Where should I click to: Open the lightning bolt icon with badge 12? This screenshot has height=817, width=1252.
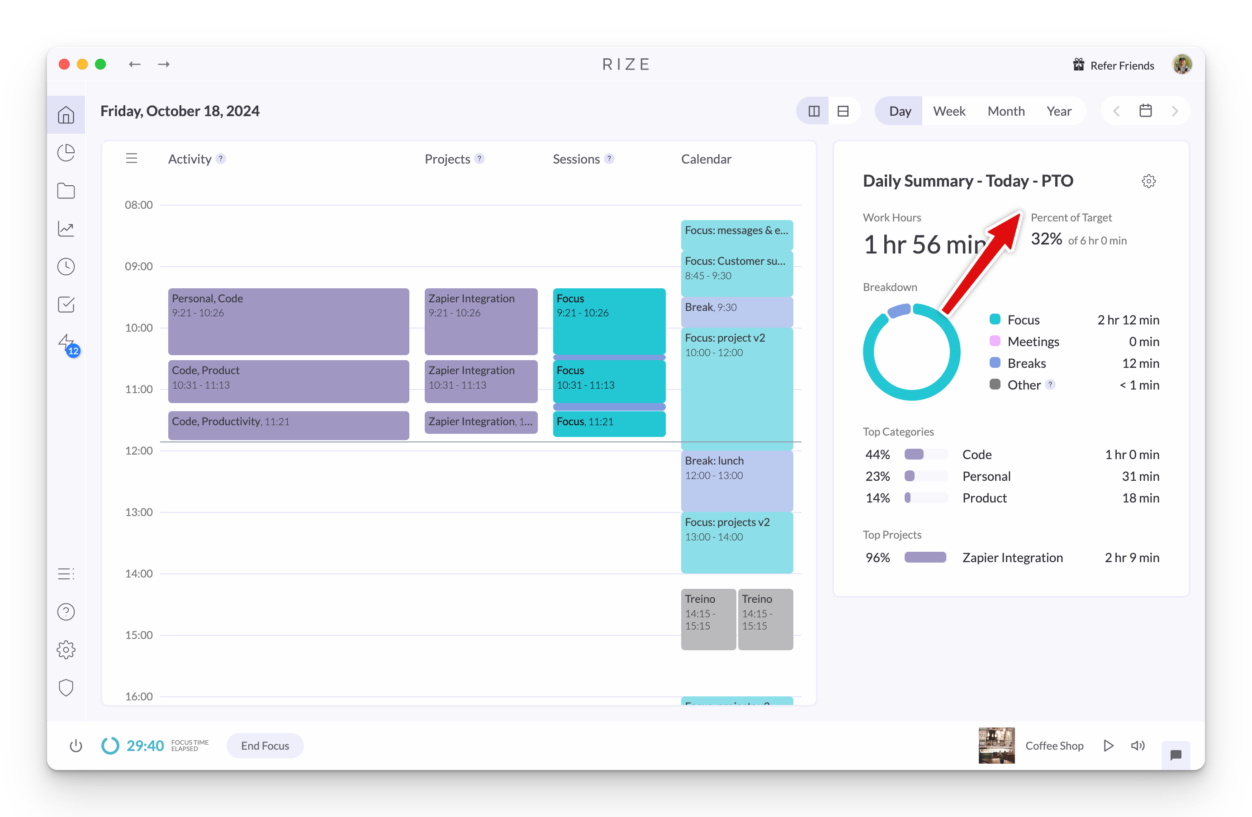[68, 345]
